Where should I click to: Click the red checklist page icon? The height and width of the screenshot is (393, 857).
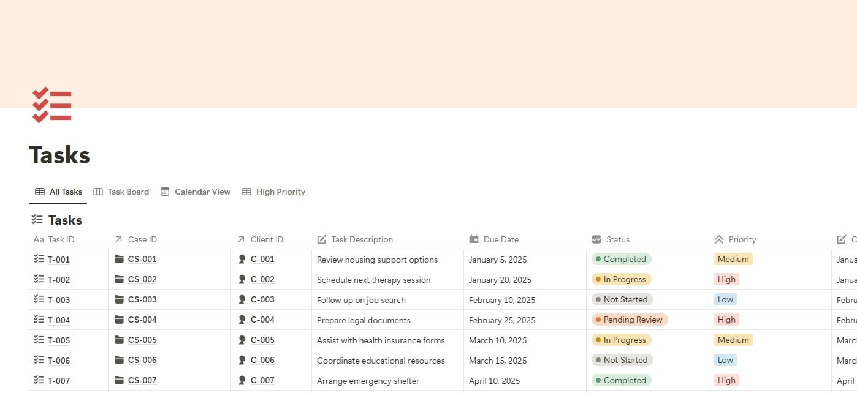(x=52, y=105)
